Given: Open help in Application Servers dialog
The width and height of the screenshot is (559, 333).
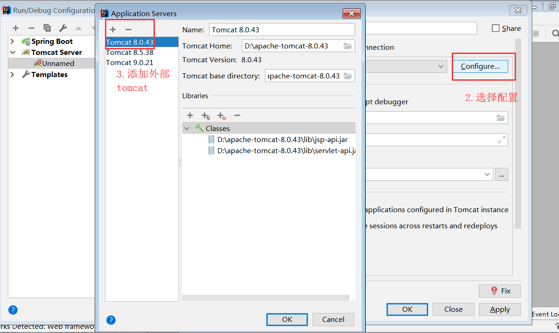Looking at the screenshot, I should tap(111, 320).
